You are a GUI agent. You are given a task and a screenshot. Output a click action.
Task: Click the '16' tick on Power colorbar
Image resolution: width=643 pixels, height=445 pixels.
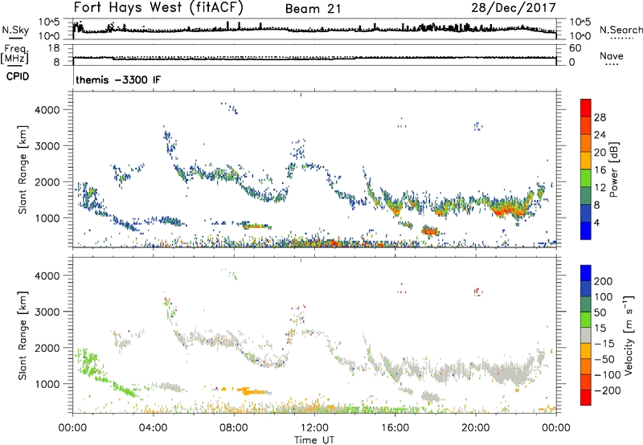pos(600,170)
